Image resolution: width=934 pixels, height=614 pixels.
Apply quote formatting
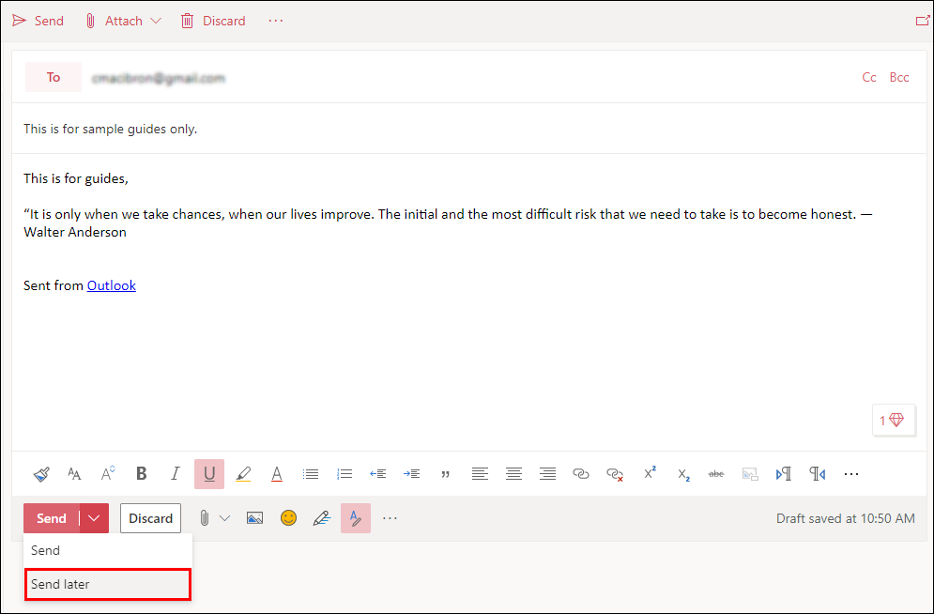(446, 474)
